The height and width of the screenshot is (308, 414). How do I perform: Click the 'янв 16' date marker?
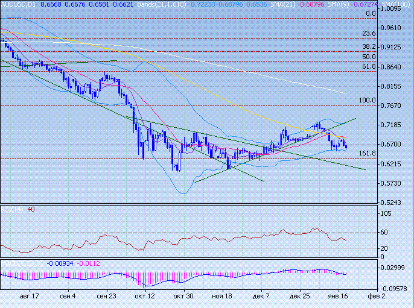pos(337,297)
